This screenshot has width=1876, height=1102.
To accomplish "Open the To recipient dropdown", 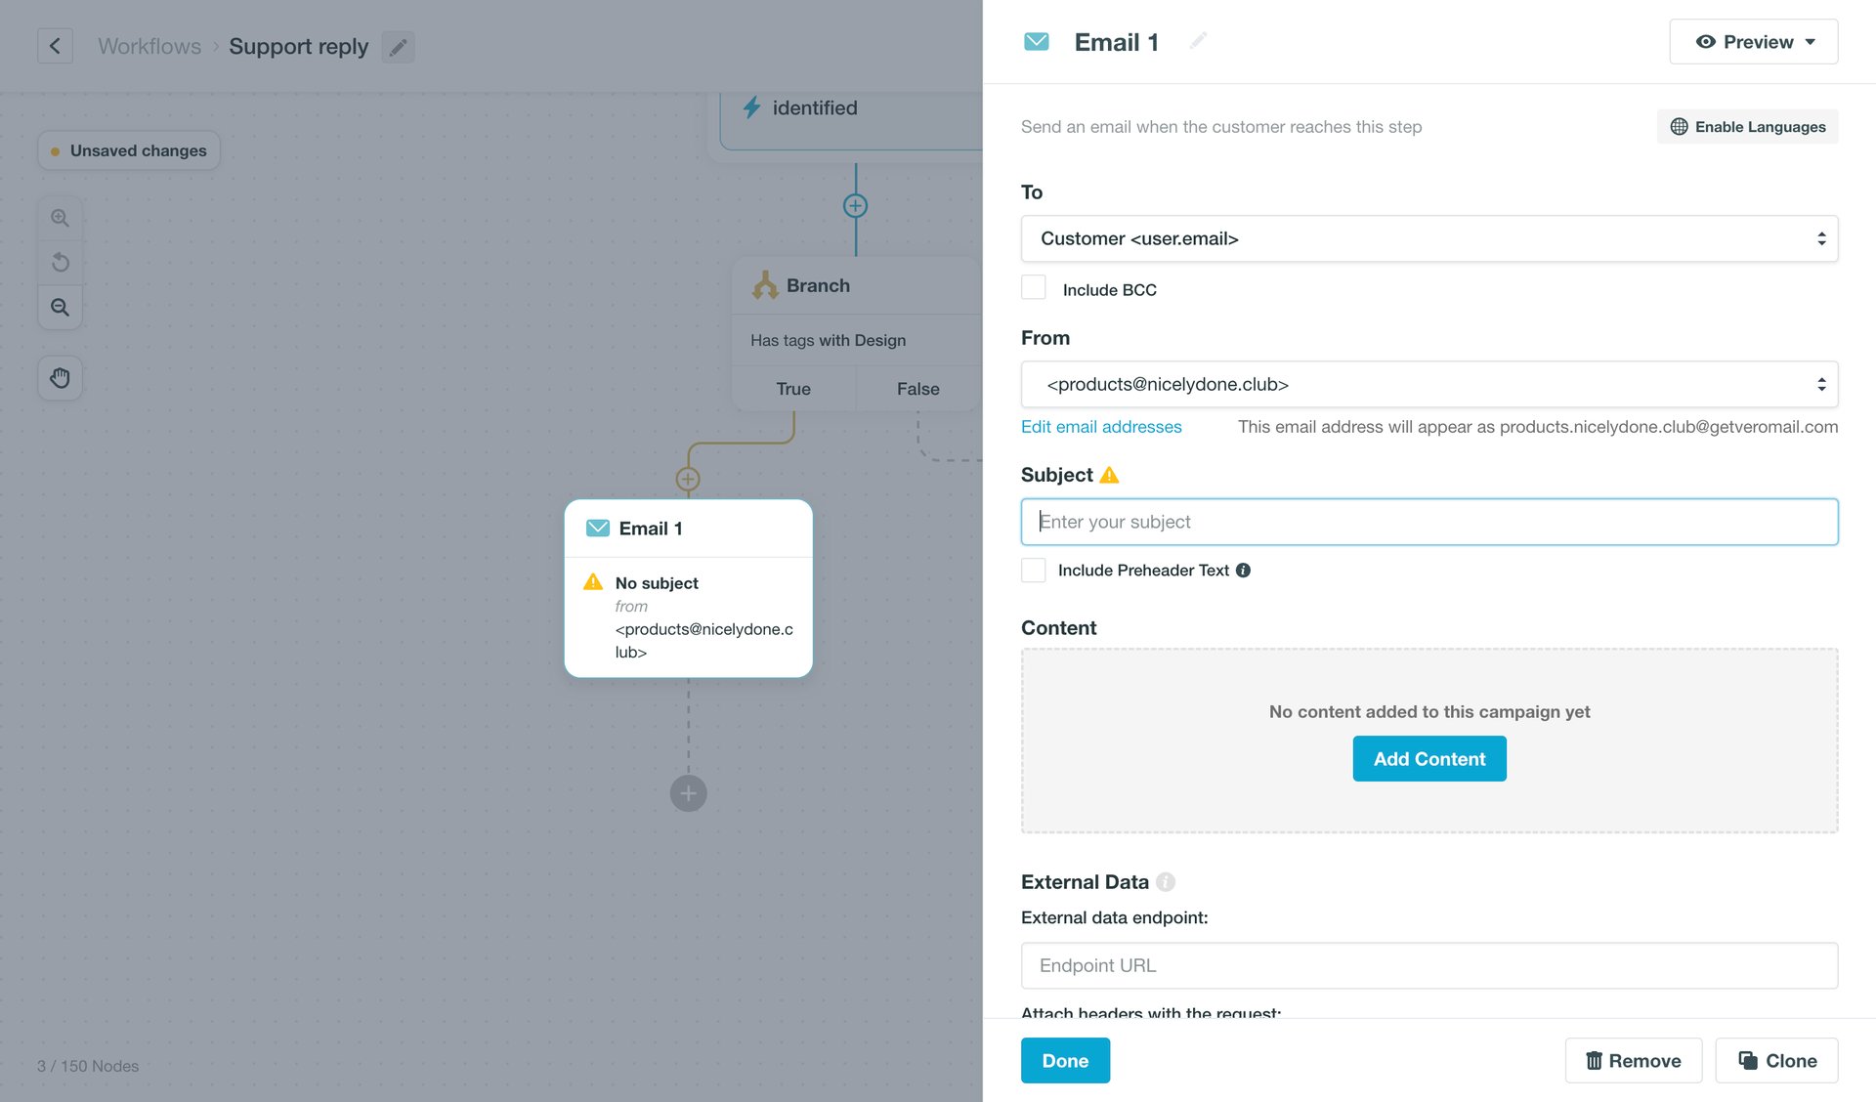I will [x=1429, y=237].
